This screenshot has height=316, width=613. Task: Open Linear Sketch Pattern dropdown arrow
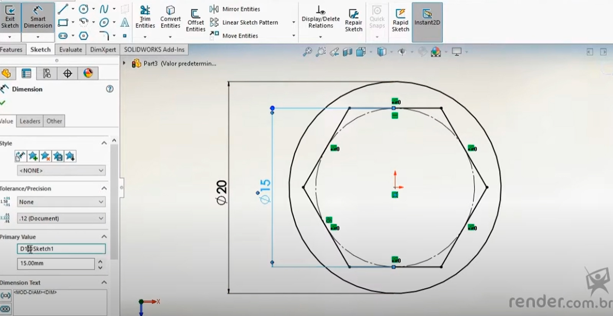tap(294, 22)
